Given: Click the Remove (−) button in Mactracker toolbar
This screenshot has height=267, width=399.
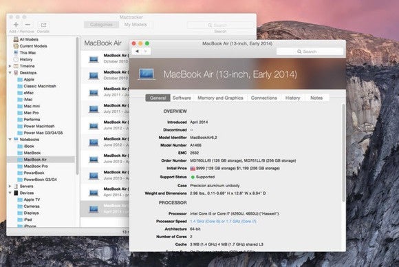Looking at the screenshot, I should (x=28, y=25).
